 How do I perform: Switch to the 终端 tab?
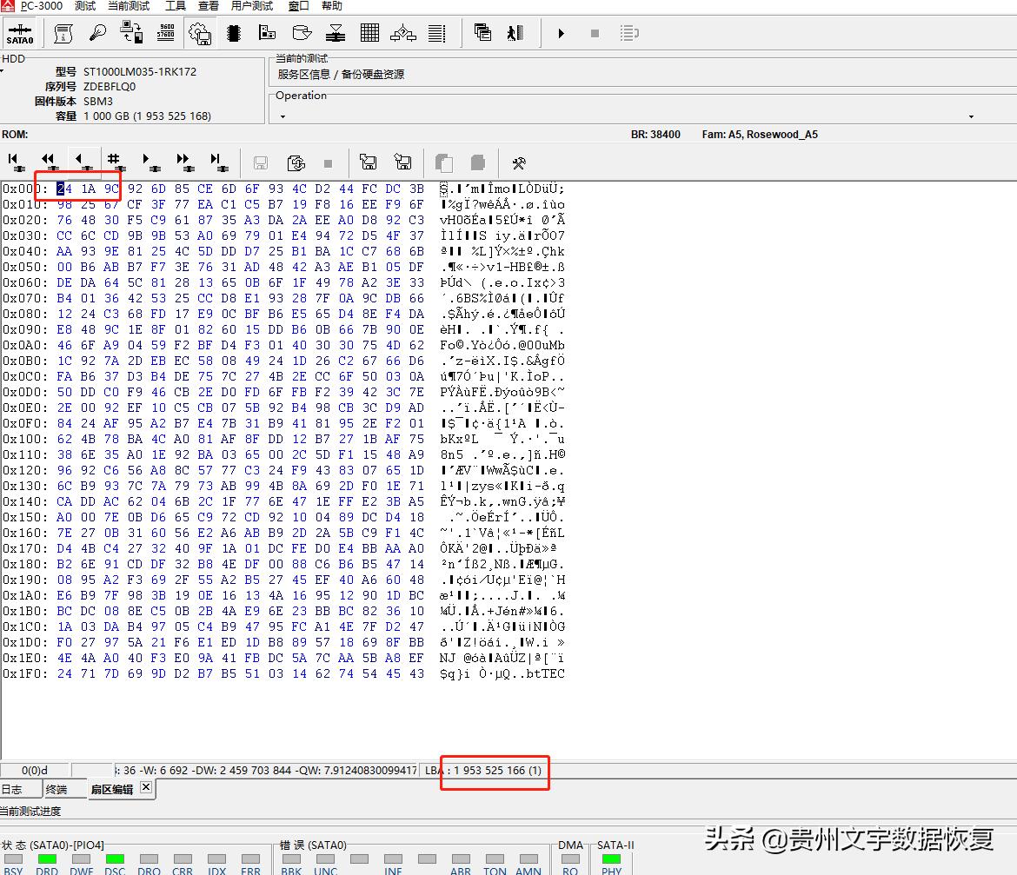(56, 789)
